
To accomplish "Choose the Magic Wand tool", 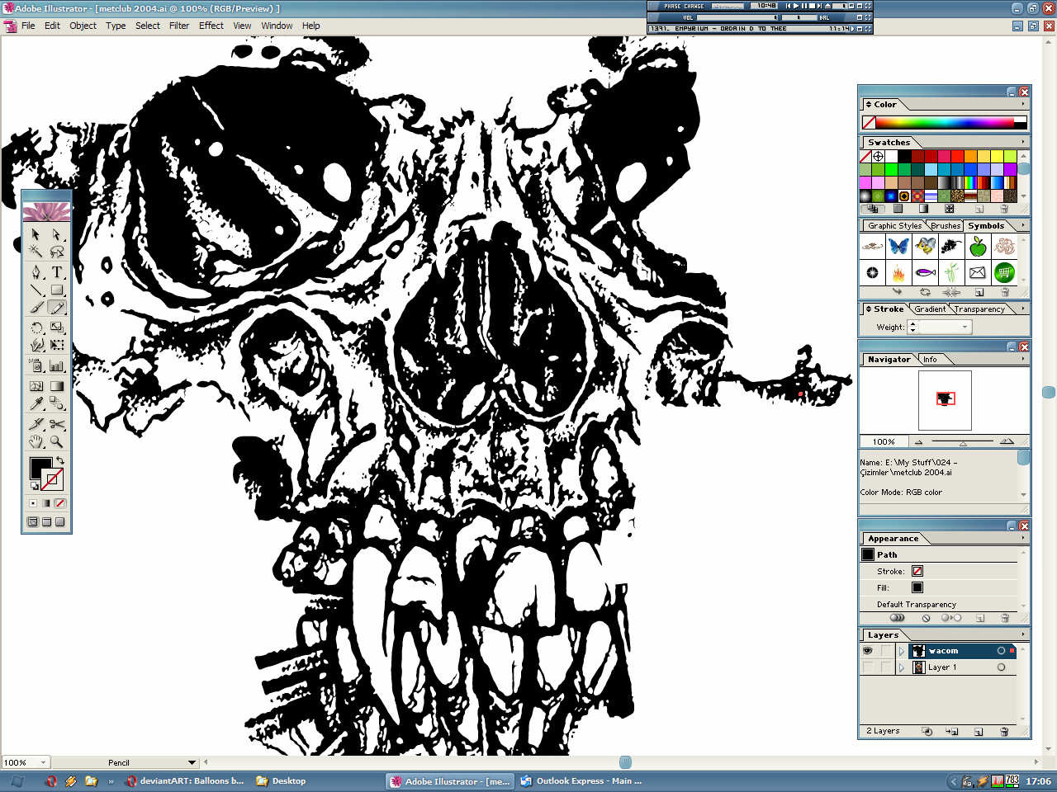I will point(36,252).
